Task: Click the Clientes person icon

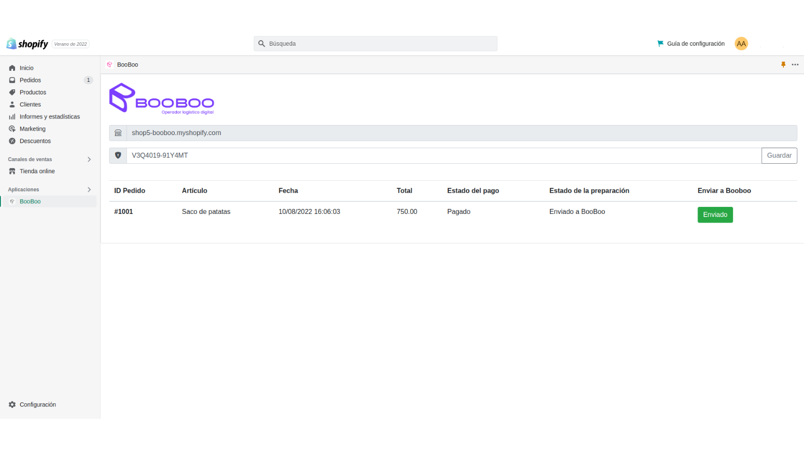Action: 12,104
